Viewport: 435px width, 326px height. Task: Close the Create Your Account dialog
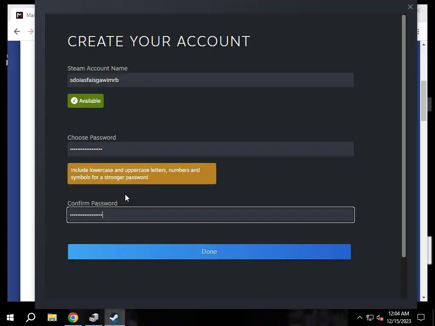pos(410,7)
